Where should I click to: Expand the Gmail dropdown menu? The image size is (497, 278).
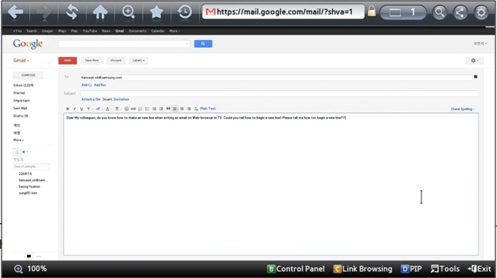click(x=21, y=60)
